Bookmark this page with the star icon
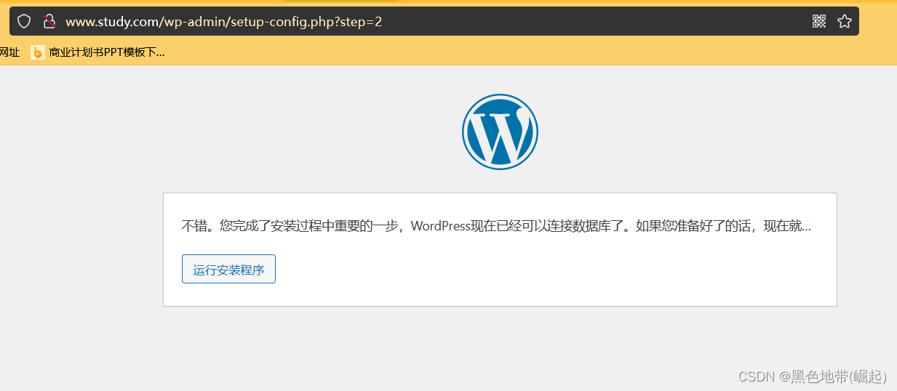The image size is (897, 391). [845, 21]
